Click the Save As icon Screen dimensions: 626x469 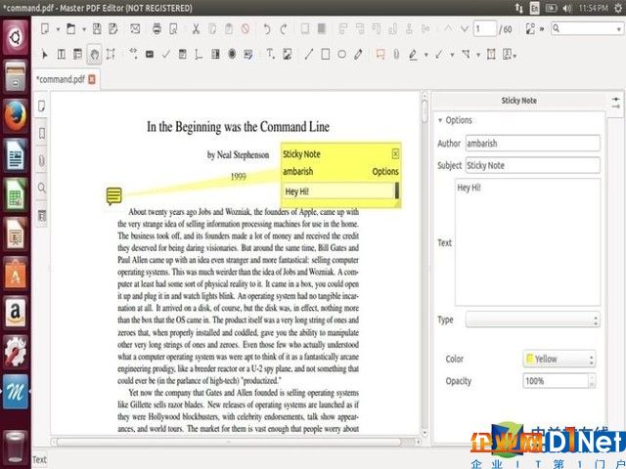coord(113,28)
